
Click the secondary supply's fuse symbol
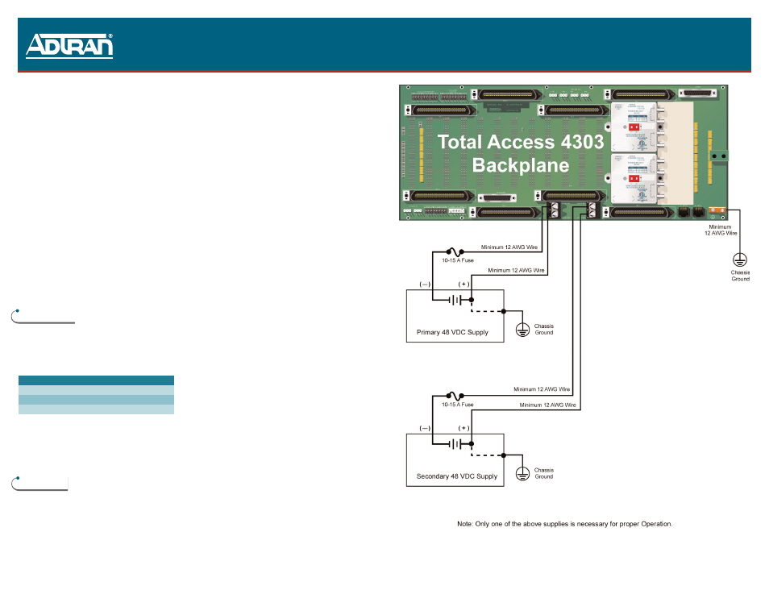(455, 396)
